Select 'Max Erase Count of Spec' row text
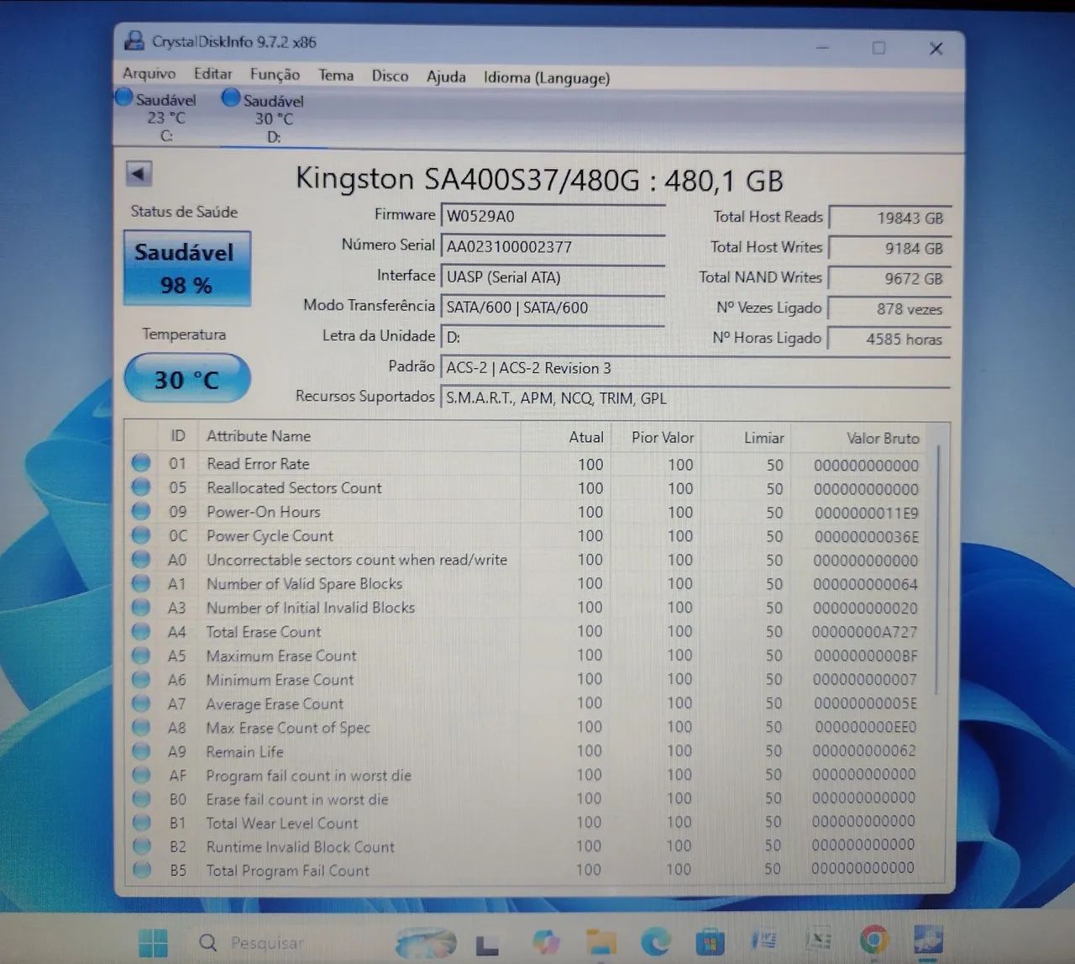This screenshot has height=964, width=1075. 288,728
